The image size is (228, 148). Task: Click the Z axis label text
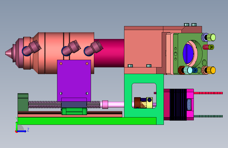28,130
